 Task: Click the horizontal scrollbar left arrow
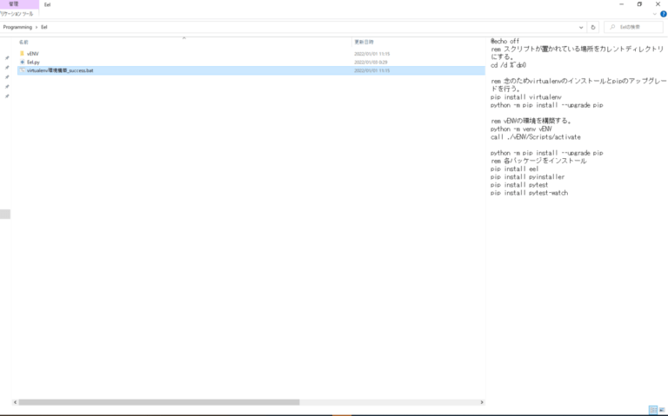[15, 402]
